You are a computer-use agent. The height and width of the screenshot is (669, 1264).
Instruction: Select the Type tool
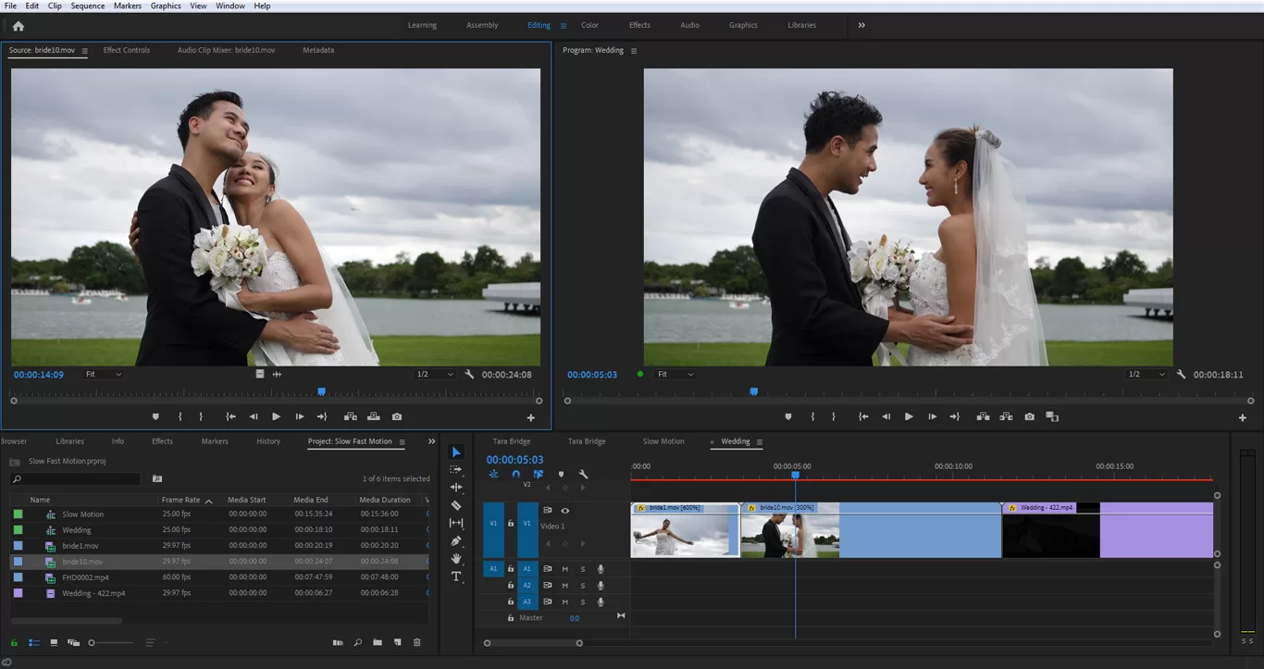(x=455, y=576)
